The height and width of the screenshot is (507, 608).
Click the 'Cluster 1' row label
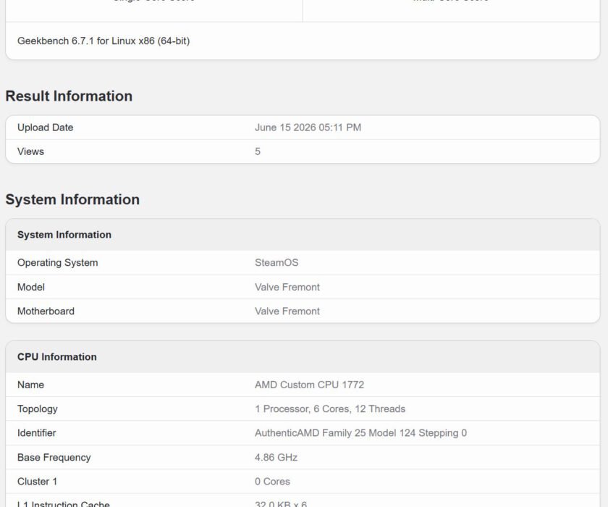coord(37,482)
